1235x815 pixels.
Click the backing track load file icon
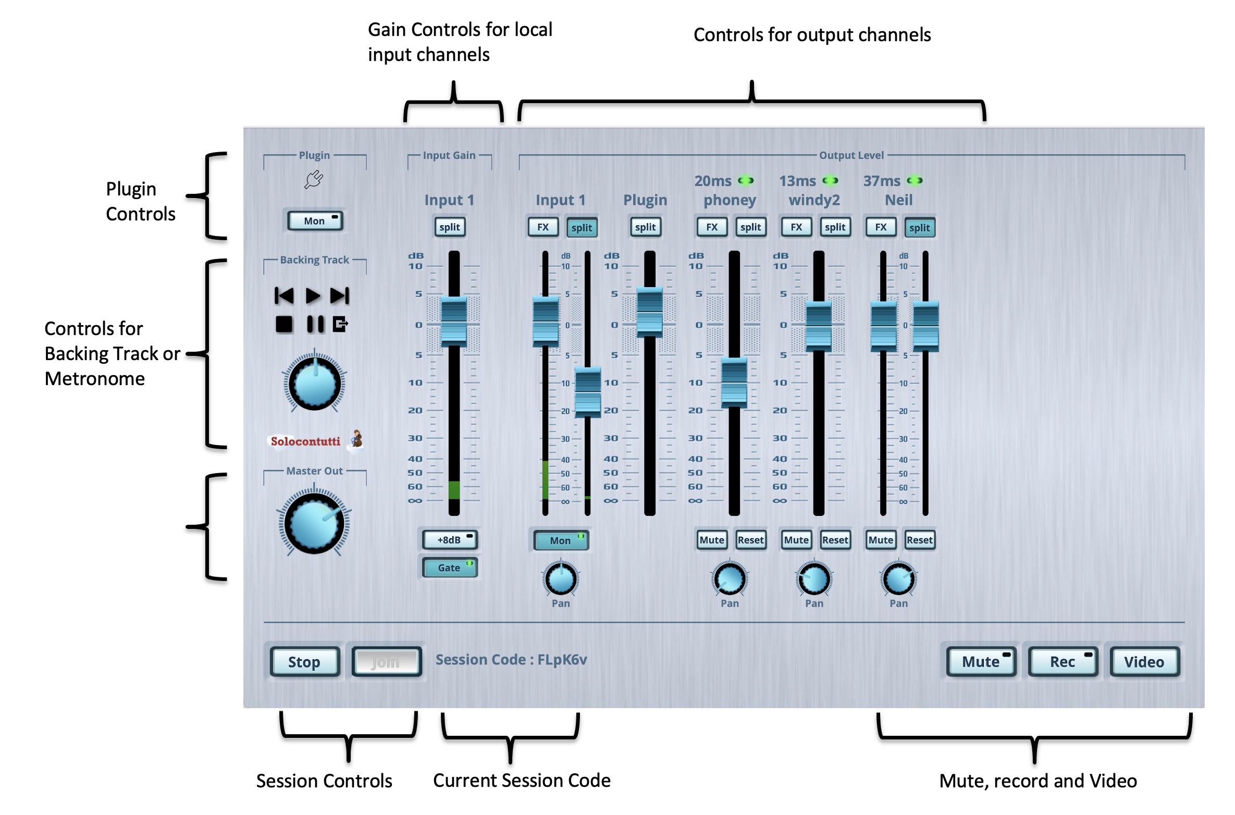coord(340,324)
